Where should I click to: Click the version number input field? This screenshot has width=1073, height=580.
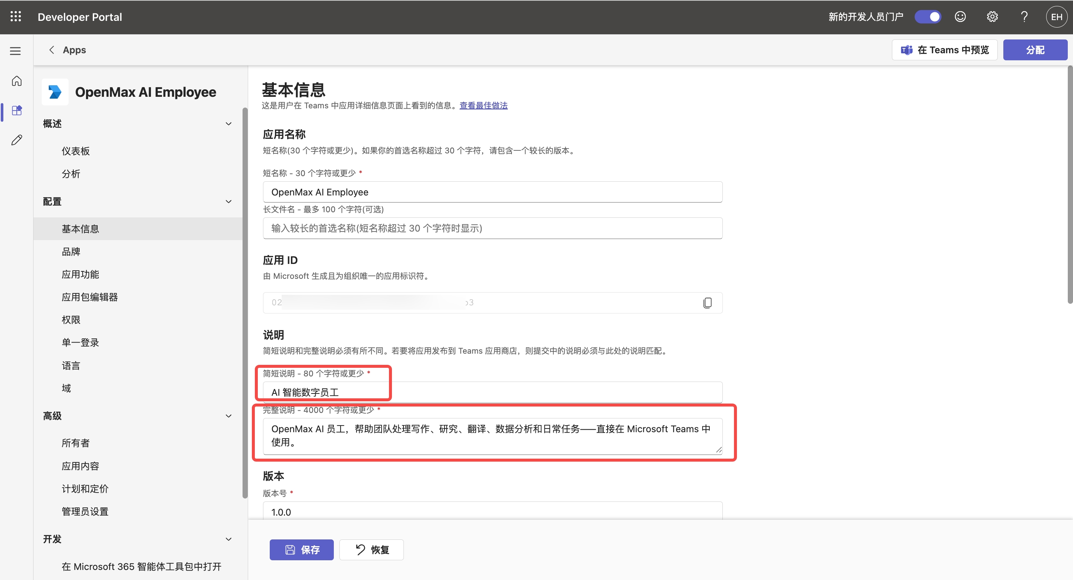coord(492,511)
